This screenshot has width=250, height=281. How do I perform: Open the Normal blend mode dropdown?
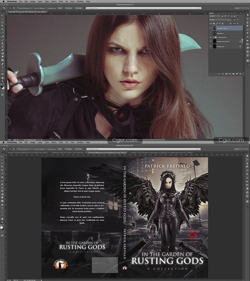tap(218, 20)
